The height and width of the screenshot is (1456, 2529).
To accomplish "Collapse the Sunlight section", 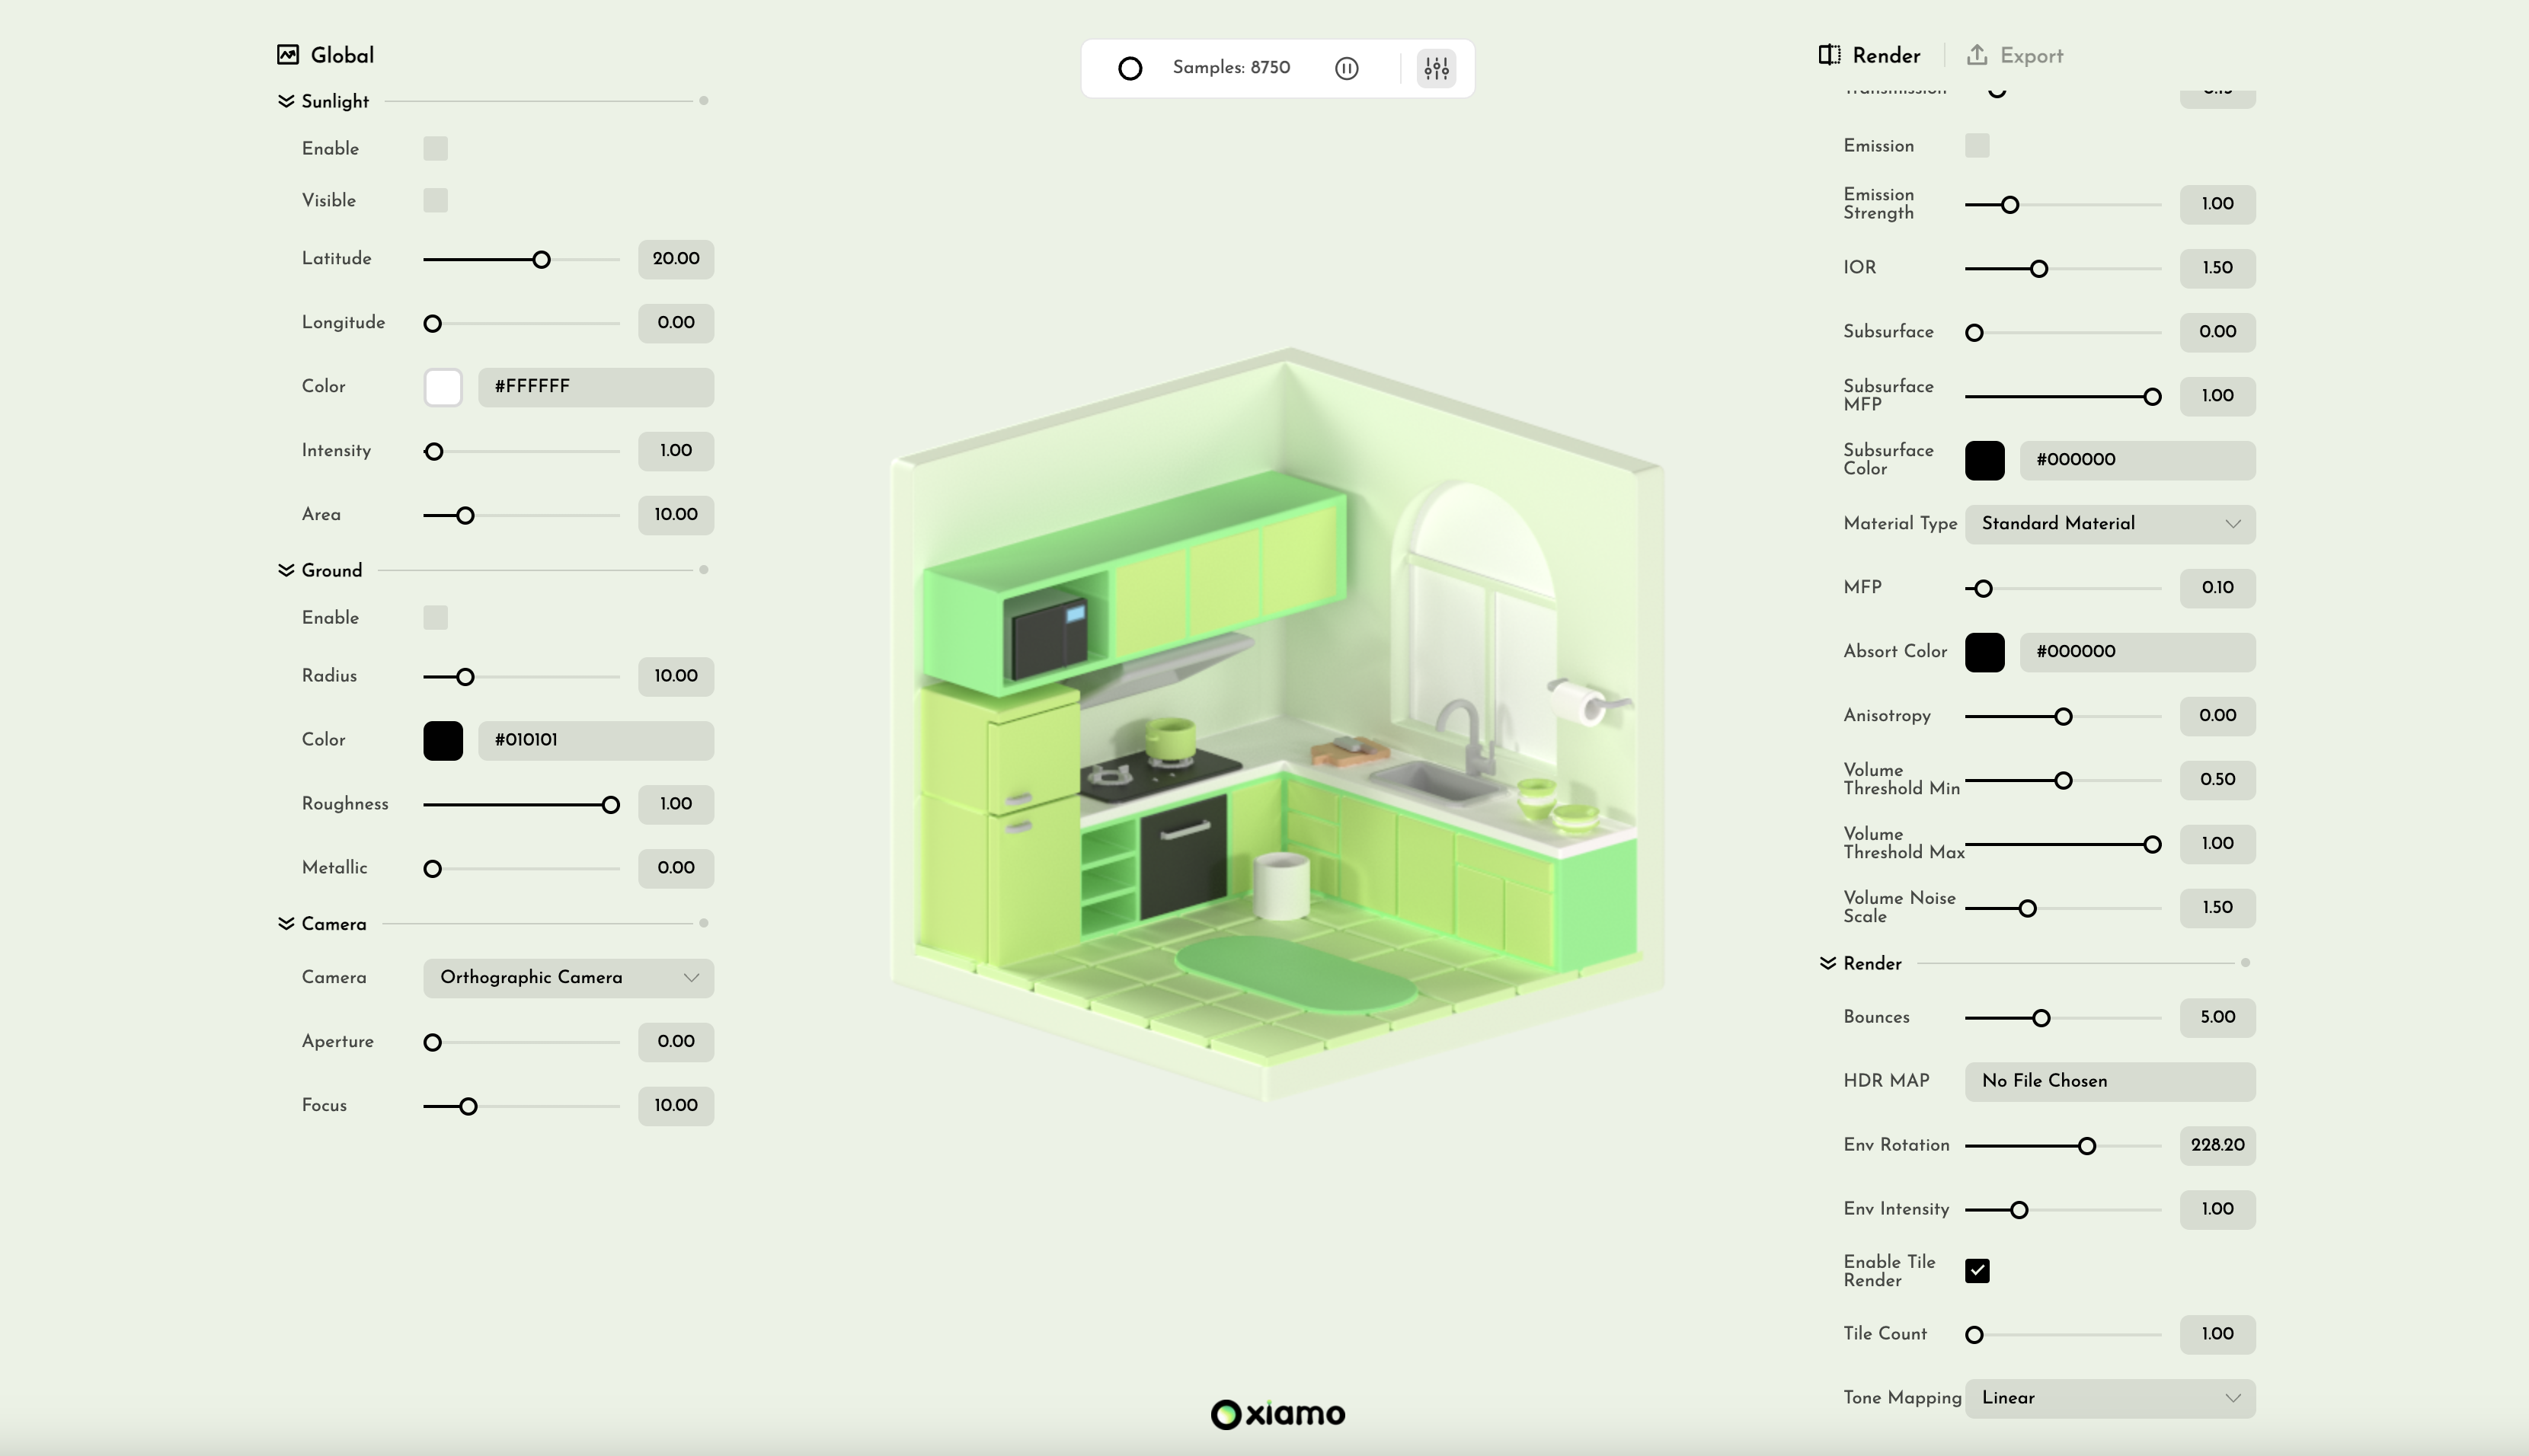I will pyautogui.click(x=286, y=101).
